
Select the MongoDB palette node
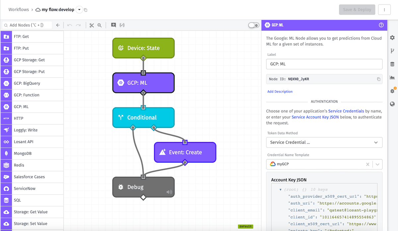click(x=32, y=154)
